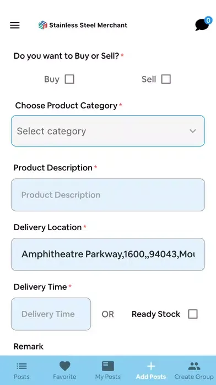Check the Buy checkbox
Screen dimensions: 216x385
click(69, 79)
